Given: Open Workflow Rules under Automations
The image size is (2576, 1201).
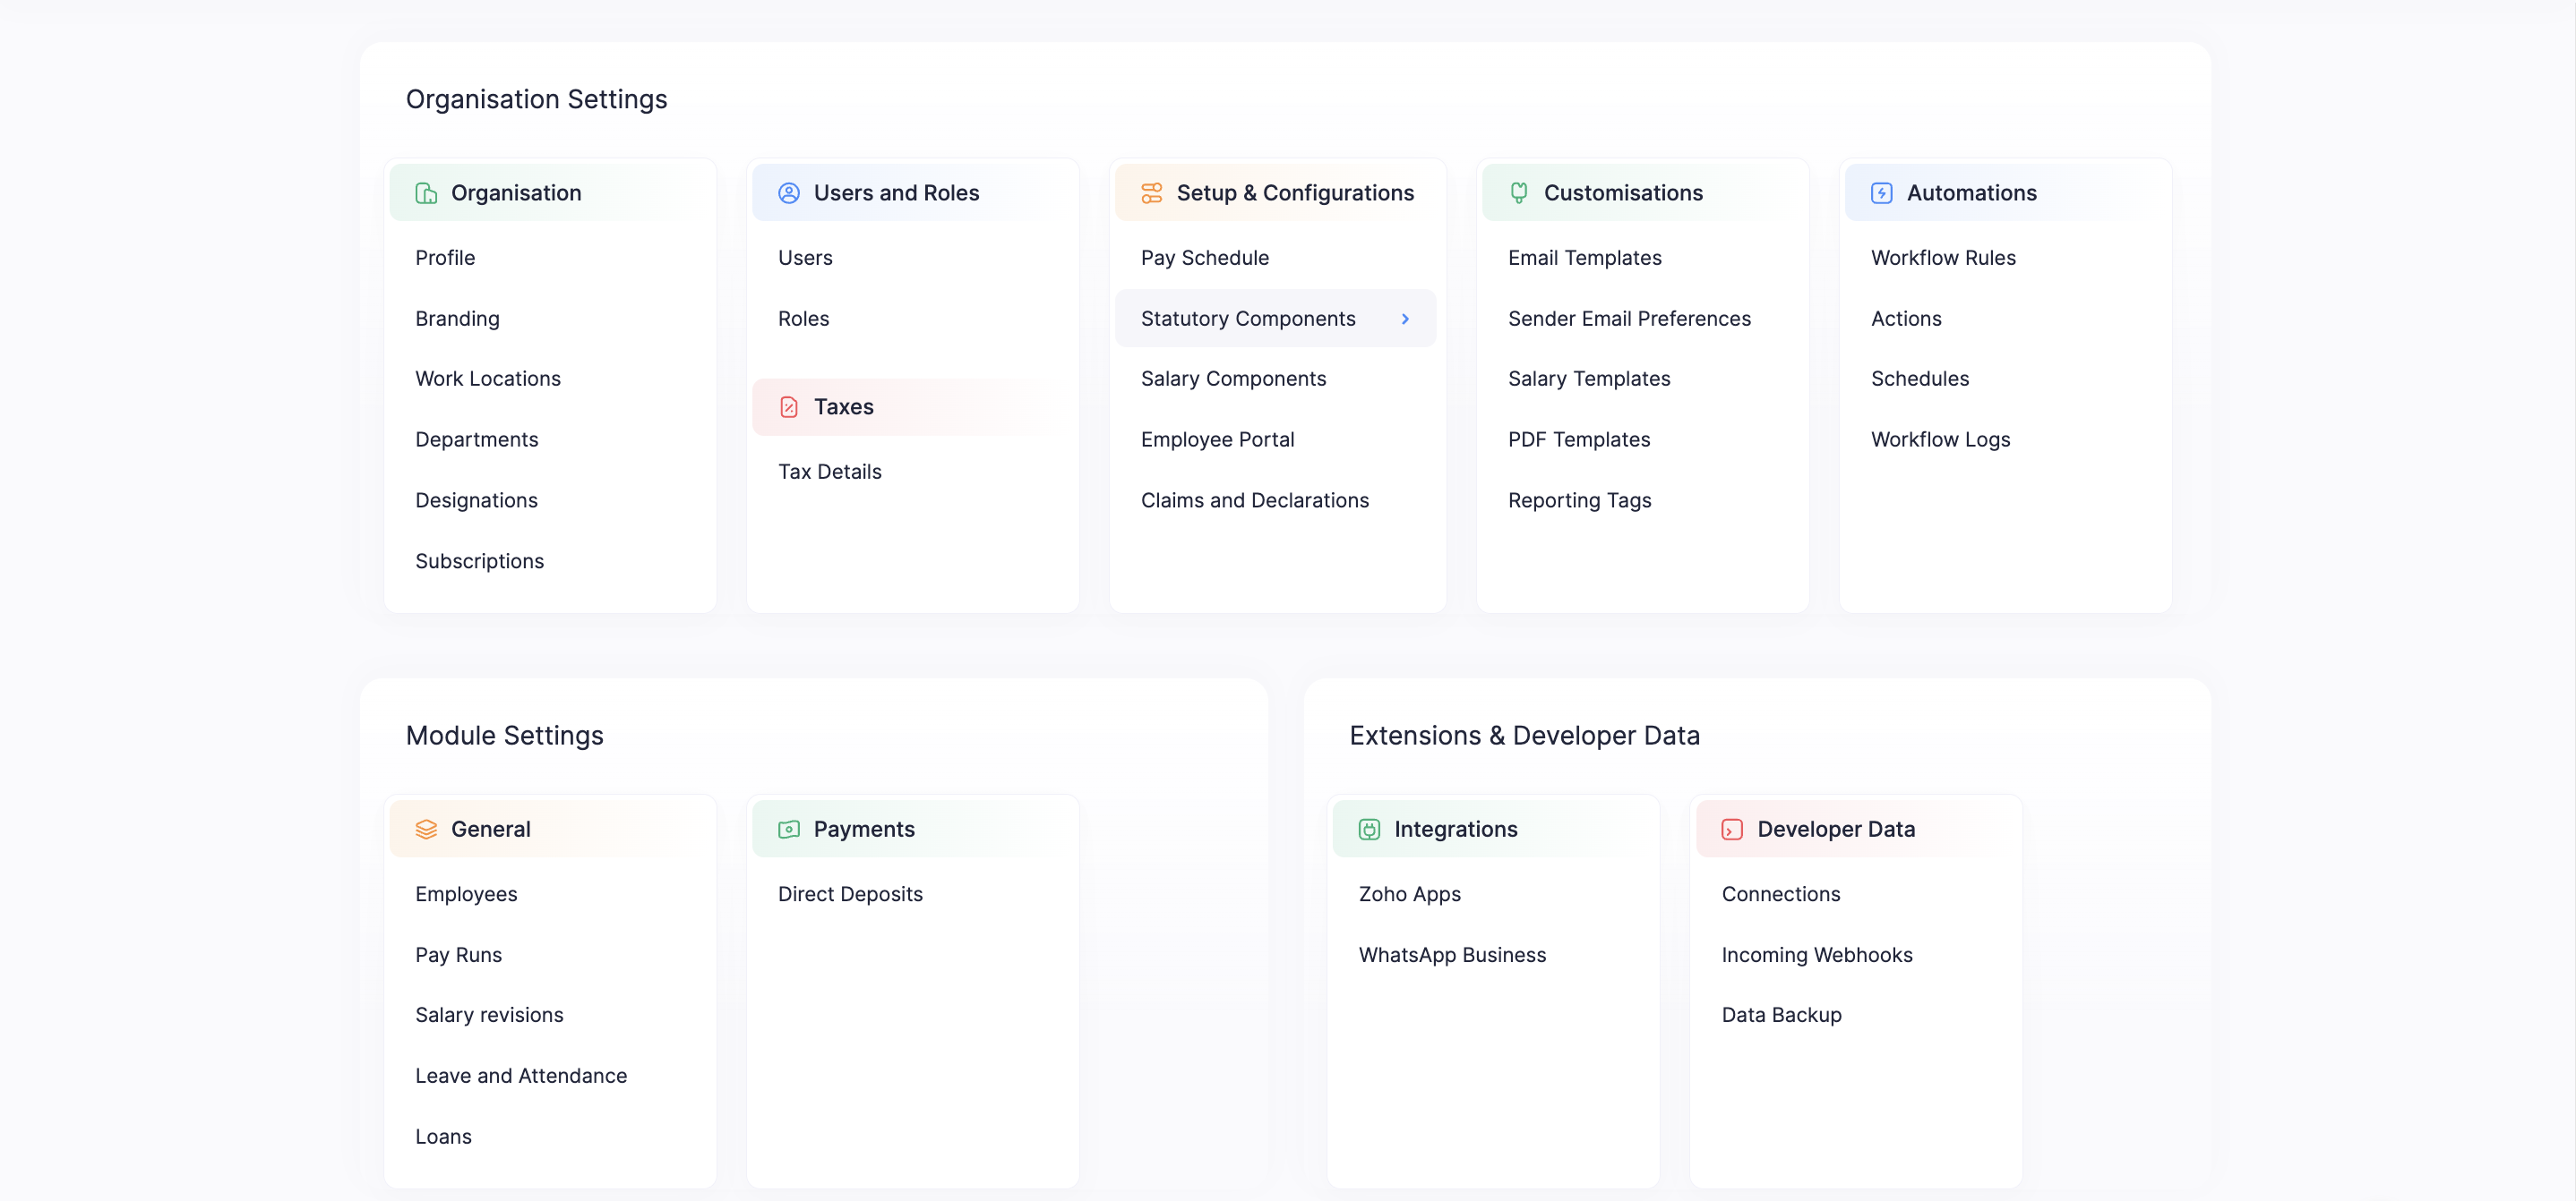Looking at the screenshot, I should 1942,258.
